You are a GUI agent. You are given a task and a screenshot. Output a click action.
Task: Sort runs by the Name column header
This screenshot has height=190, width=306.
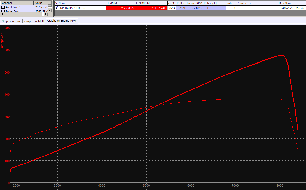[x=81, y=3]
